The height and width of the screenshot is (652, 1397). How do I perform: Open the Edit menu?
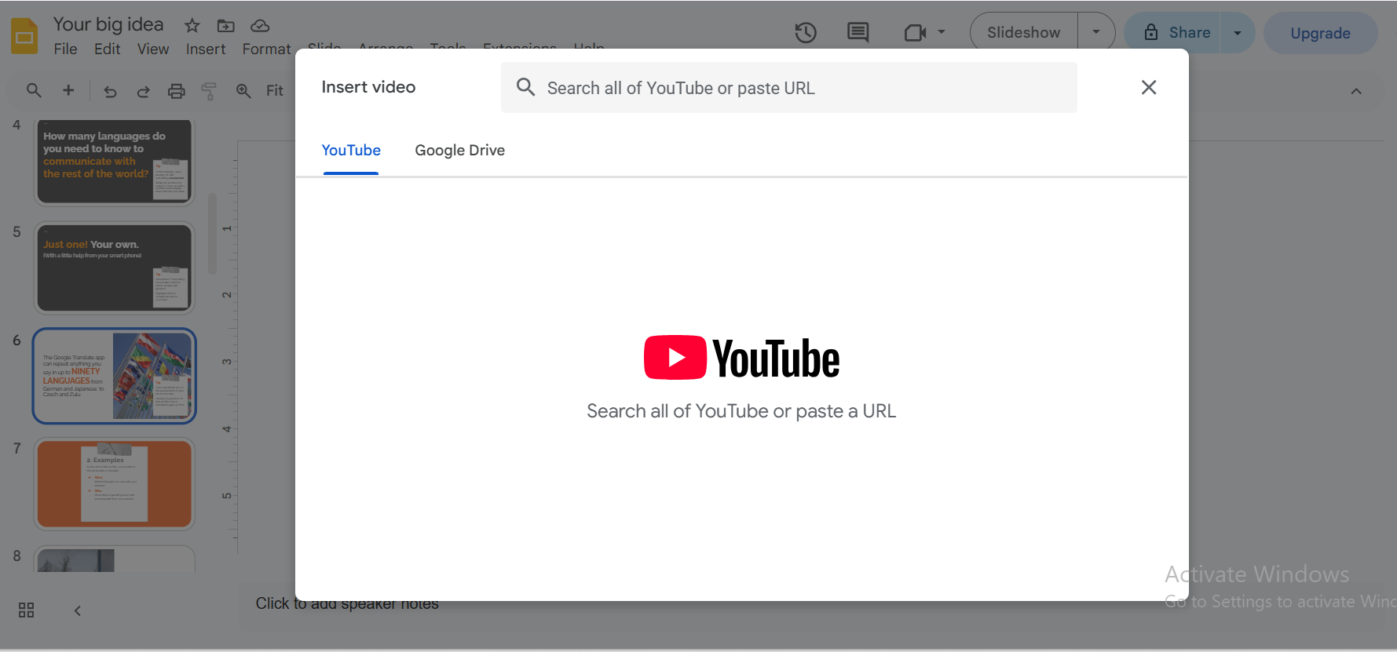(x=107, y=49)
